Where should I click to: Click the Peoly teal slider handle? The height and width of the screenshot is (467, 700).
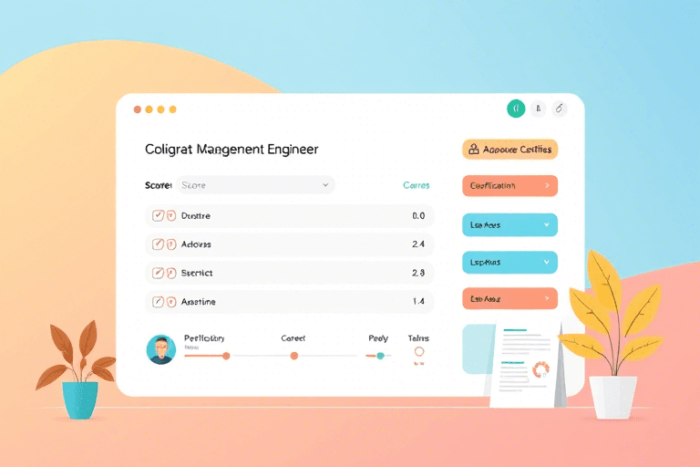[380, 356]
